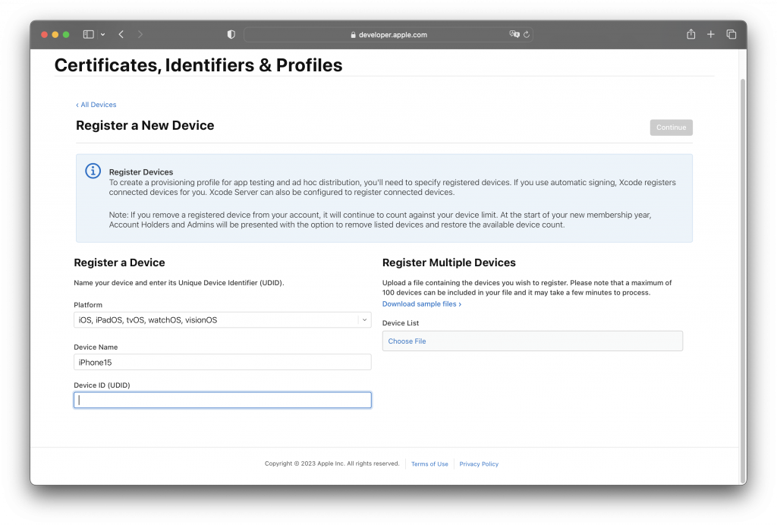Viewport: 777px width, 525px height.
Task: Go forward with the forward arrow
Action: 140,34
